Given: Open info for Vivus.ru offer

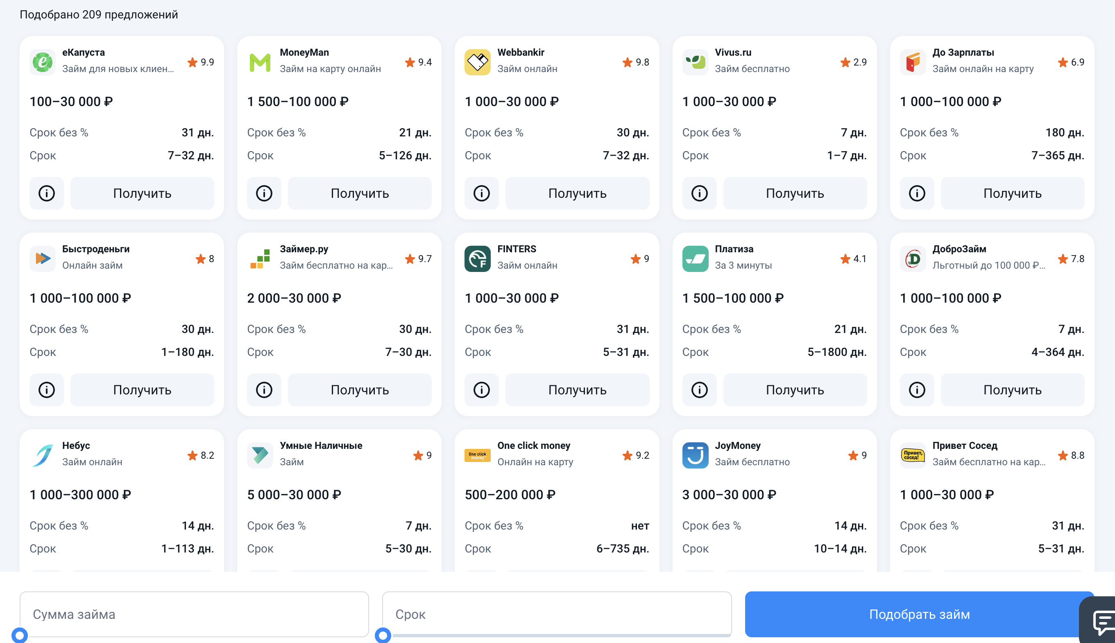Looking at the screenshot, I should click(x=700, y=193).
